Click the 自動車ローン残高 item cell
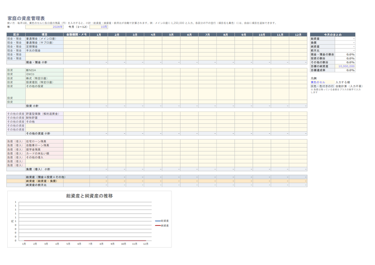375x265 pixels. pyautogui.click(x=45, y=145)
